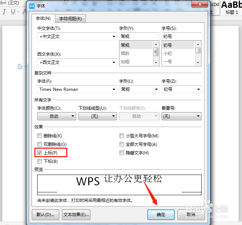Enable the 全部大写字母(A) checkbox
Viewport: 242px width, 225px height.
pyautogui.click(x=122, y=144)
